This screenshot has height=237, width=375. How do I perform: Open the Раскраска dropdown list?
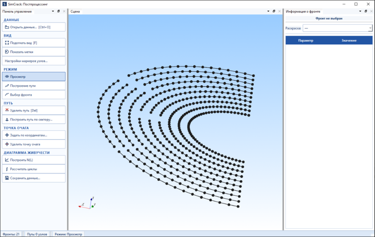[x=337, y=28]
